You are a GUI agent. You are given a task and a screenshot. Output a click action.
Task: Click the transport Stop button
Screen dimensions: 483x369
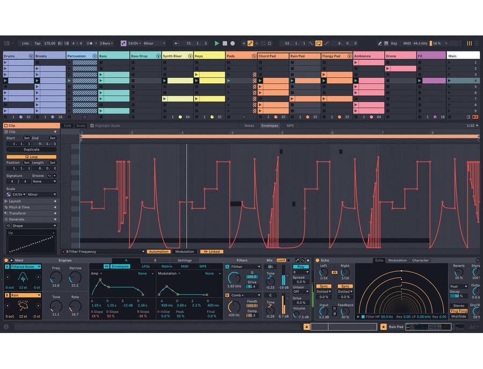click(225, 43)
